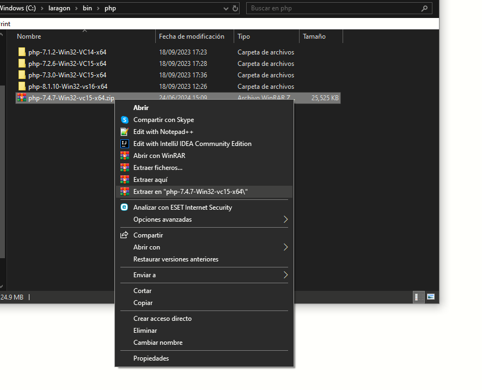Open the address bar history dropdown
This screenshot has width=482, height=390.
point(225,8)
